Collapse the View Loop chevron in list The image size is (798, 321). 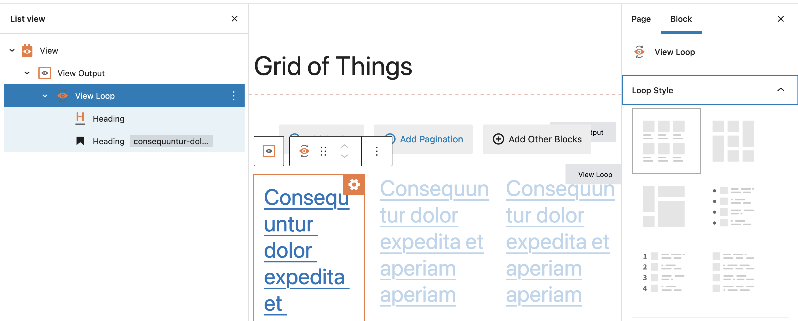tap(45, 96)
